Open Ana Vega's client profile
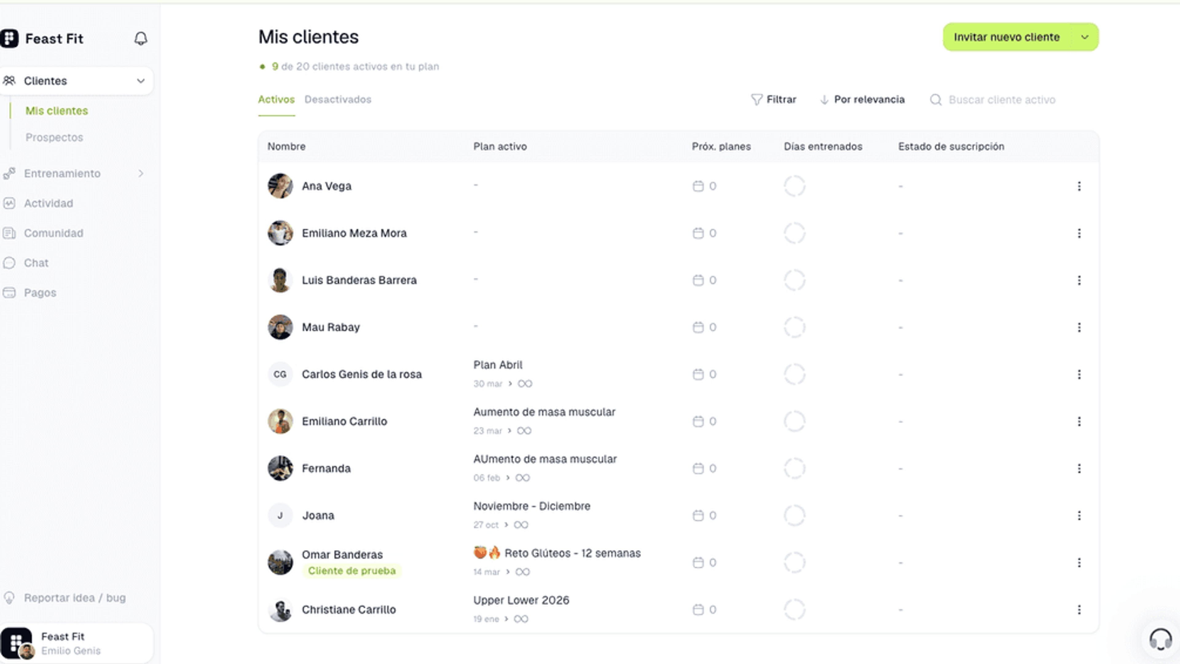Screen dimensions: 1180x664 coord(327,186)
